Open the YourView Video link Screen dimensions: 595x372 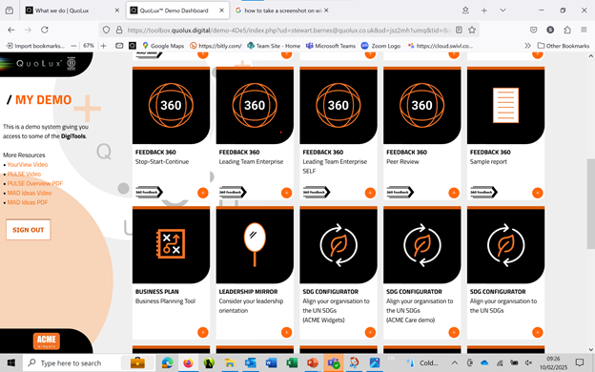click(x=28, y=164)
